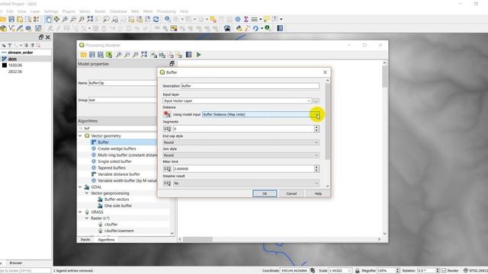Collapse the Vector geoprocessing subgroup
The image size is (488, 274).
(87, 193)
